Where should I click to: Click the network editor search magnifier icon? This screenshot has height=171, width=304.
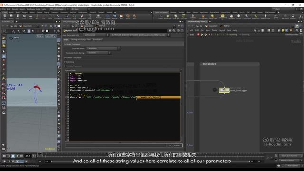[x=297, y=30]
